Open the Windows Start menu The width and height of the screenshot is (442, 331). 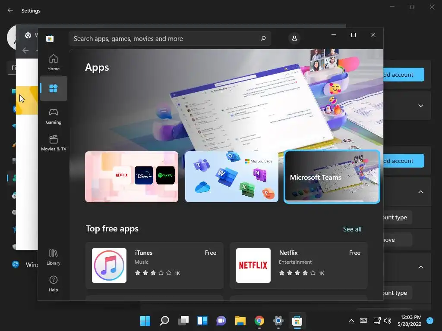click(x=145, y=321)
